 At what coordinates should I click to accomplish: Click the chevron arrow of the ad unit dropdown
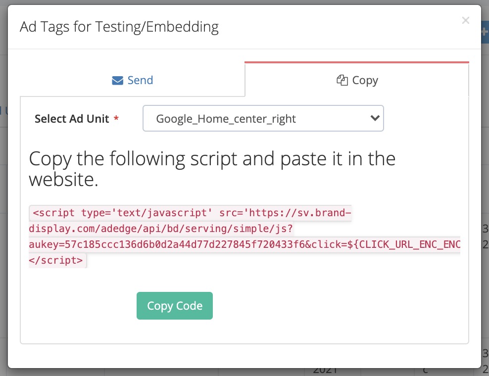click(375, 118)
